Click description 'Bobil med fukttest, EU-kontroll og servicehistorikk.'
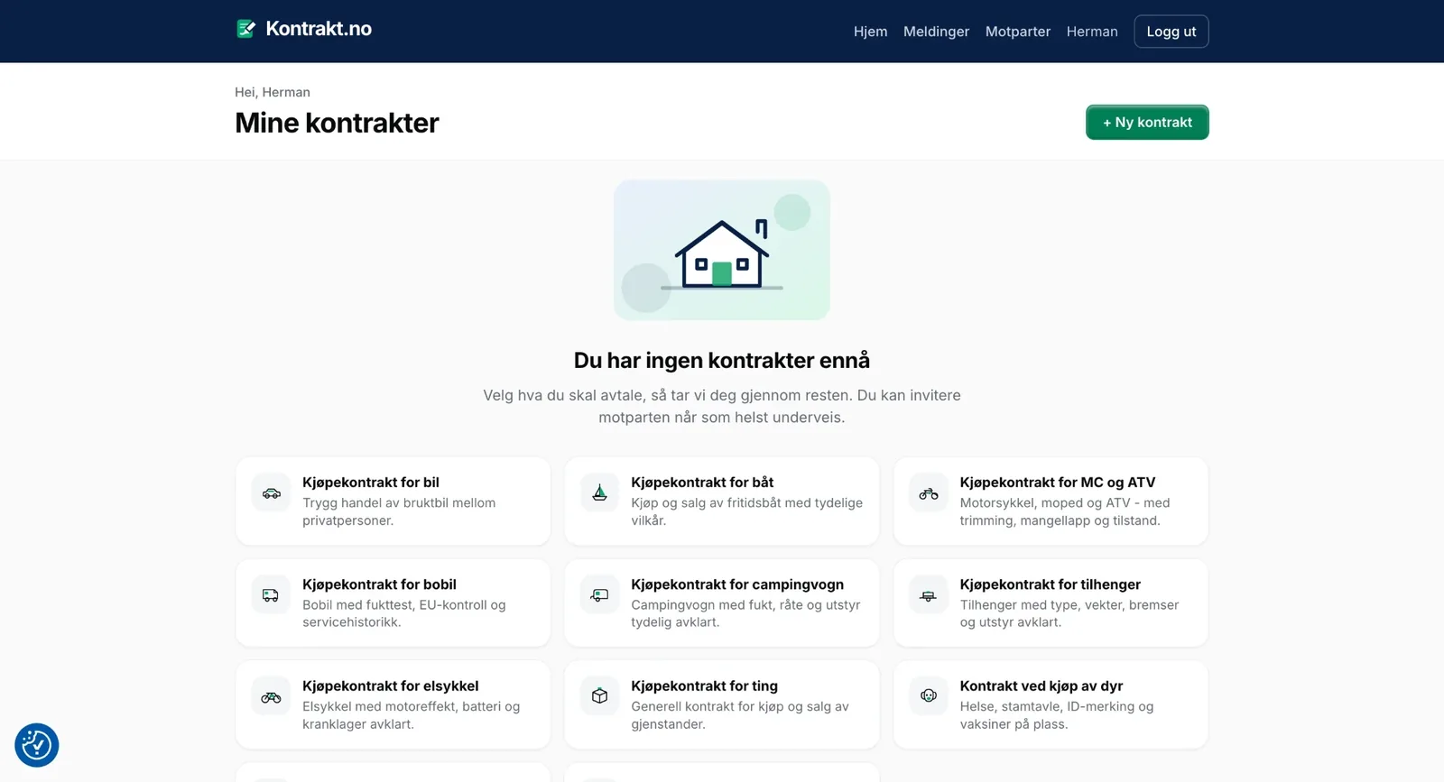 coord(404,613)
